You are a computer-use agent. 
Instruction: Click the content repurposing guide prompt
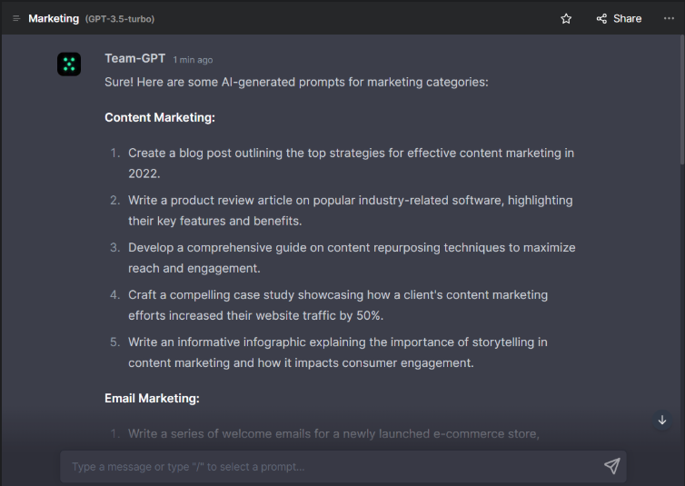pyautogui.click(x=351, y=257)
